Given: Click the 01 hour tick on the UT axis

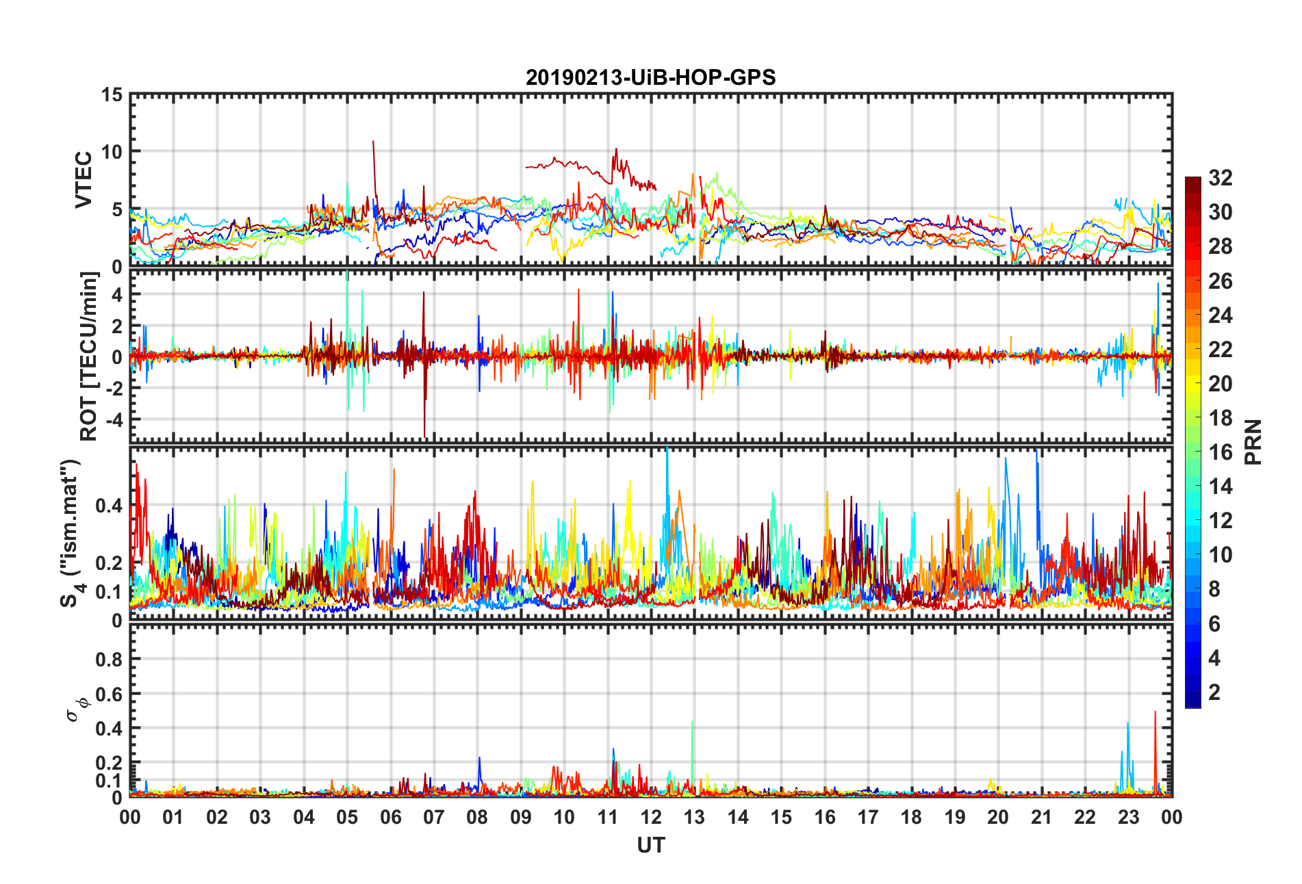Looking at the screenshot, I should [x=173, y=817].
